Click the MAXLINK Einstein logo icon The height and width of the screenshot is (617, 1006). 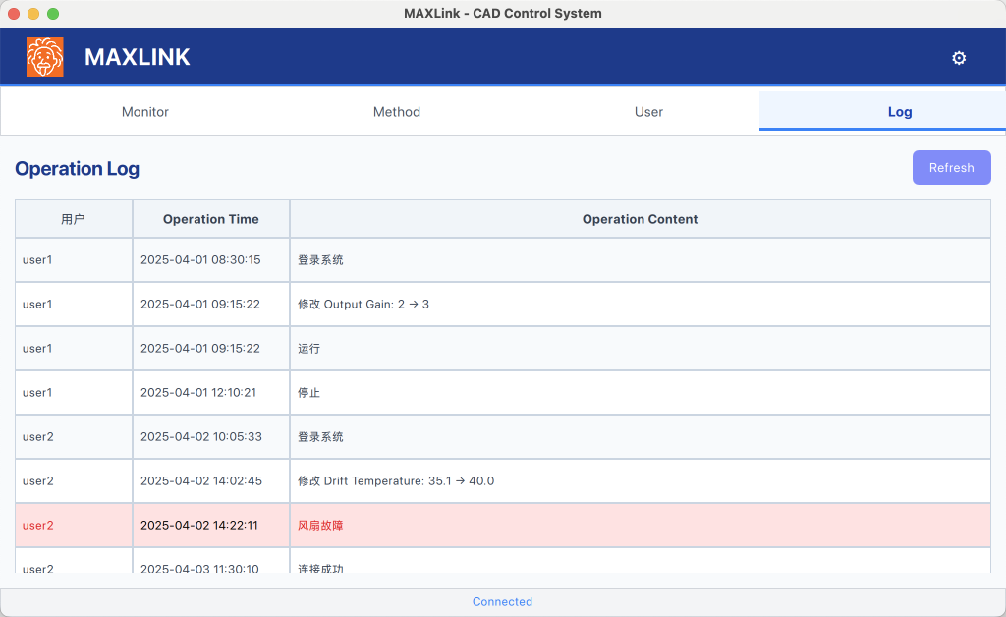[x=45, y=57]
